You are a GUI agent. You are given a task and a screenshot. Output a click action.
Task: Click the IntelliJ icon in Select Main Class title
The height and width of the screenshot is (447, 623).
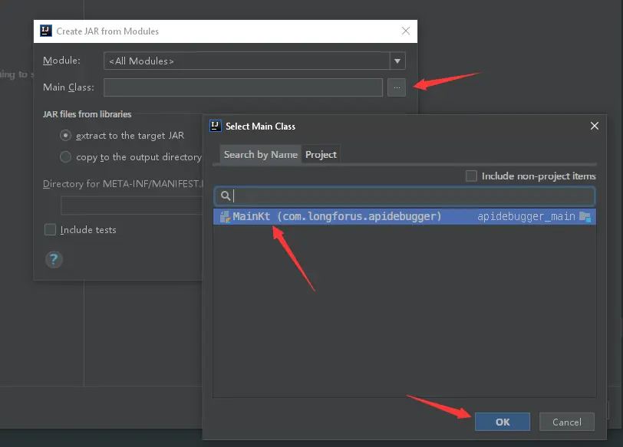tap(216, 126)
